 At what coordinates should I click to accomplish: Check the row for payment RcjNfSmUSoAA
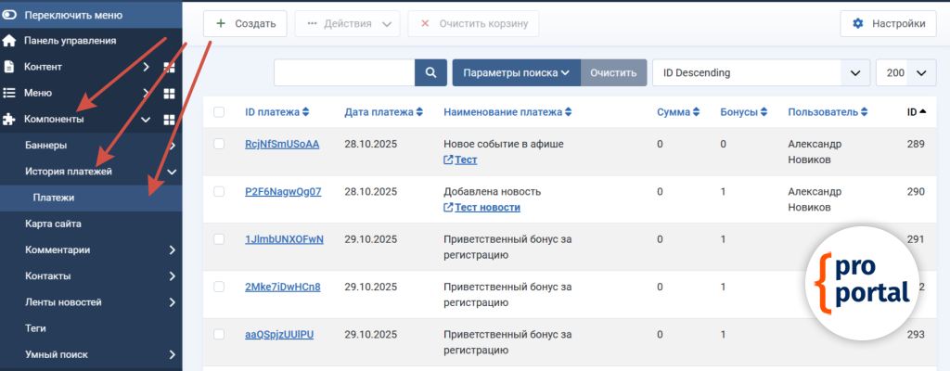click(x=219, y=144)
